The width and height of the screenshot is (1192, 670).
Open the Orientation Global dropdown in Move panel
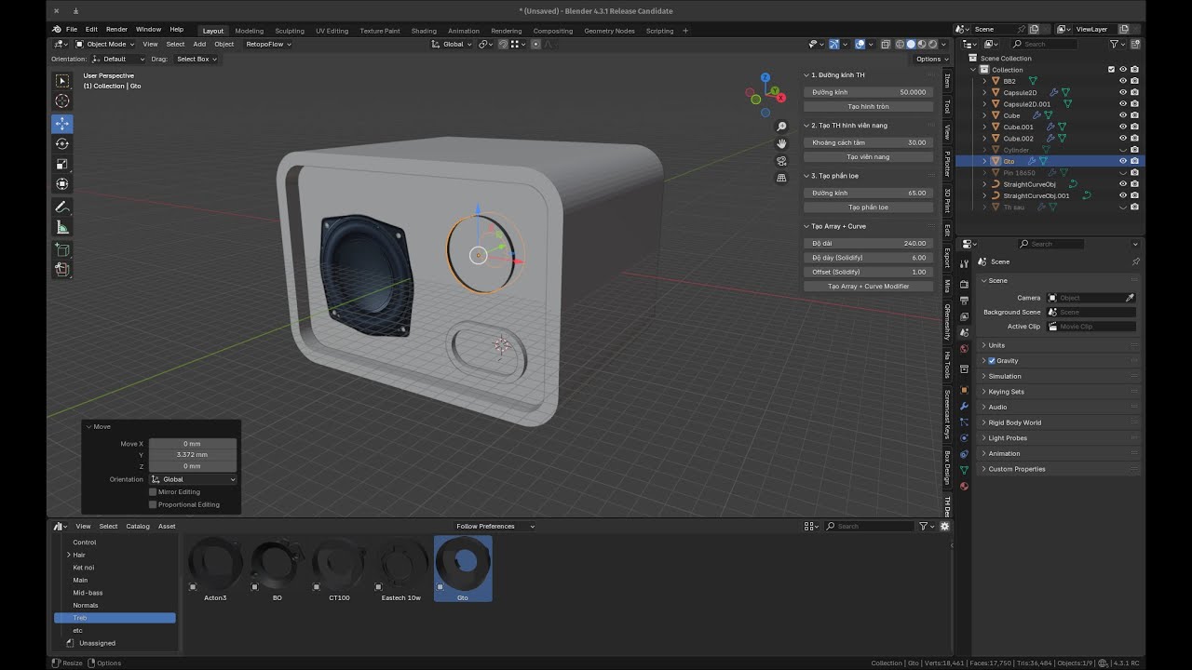click(x=193, y=479)
